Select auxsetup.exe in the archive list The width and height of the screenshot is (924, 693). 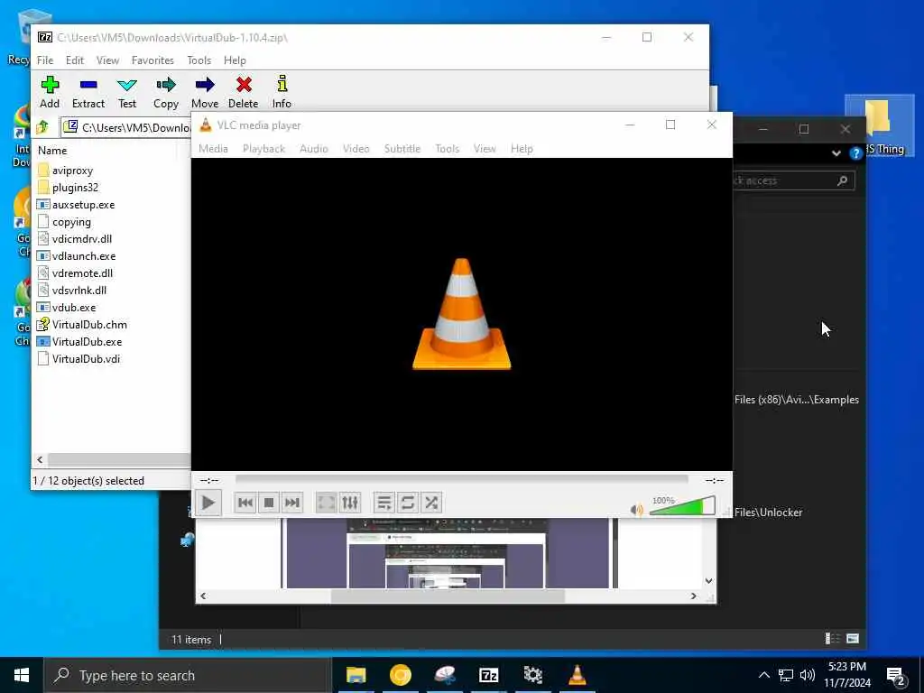pyautogui.click(x=83, y=205)
